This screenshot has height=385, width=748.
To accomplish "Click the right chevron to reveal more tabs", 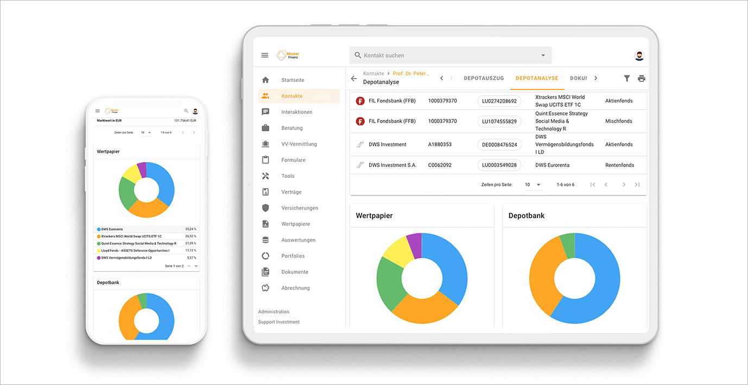I will tap(595, 78).
